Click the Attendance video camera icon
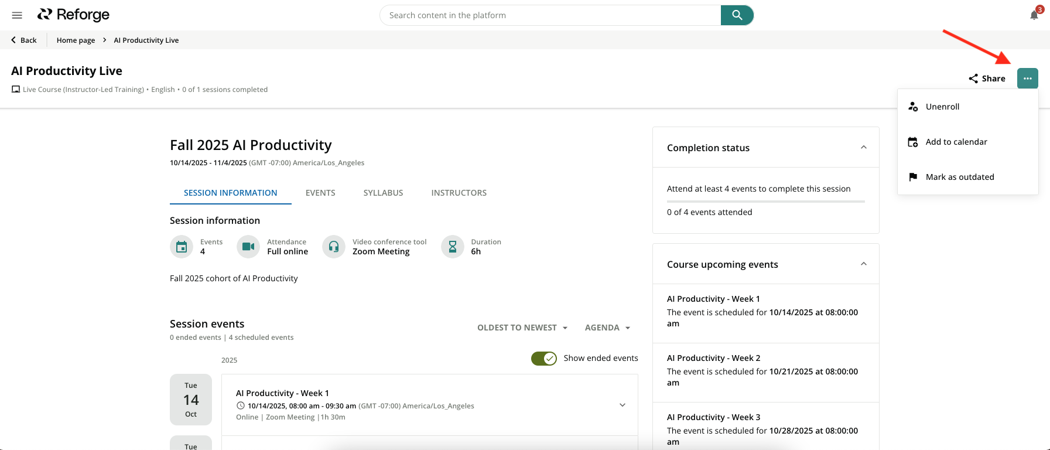Image resolution: width=1050 pixels, height=450 pixels. click(x=248, y=247)
